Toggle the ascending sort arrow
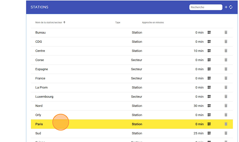Image resolution: width=239 pixels, height=142 pixels. [x=64, y=23]
